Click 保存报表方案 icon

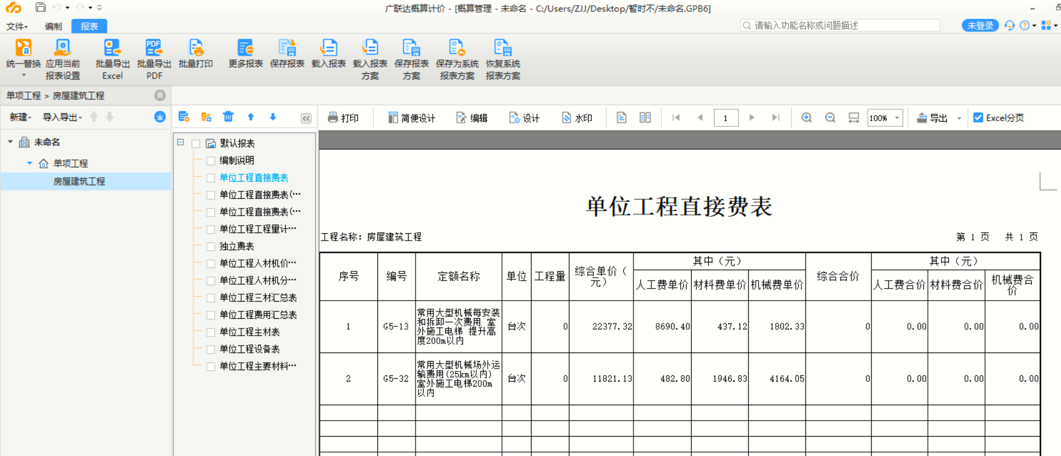coord(411,48)
